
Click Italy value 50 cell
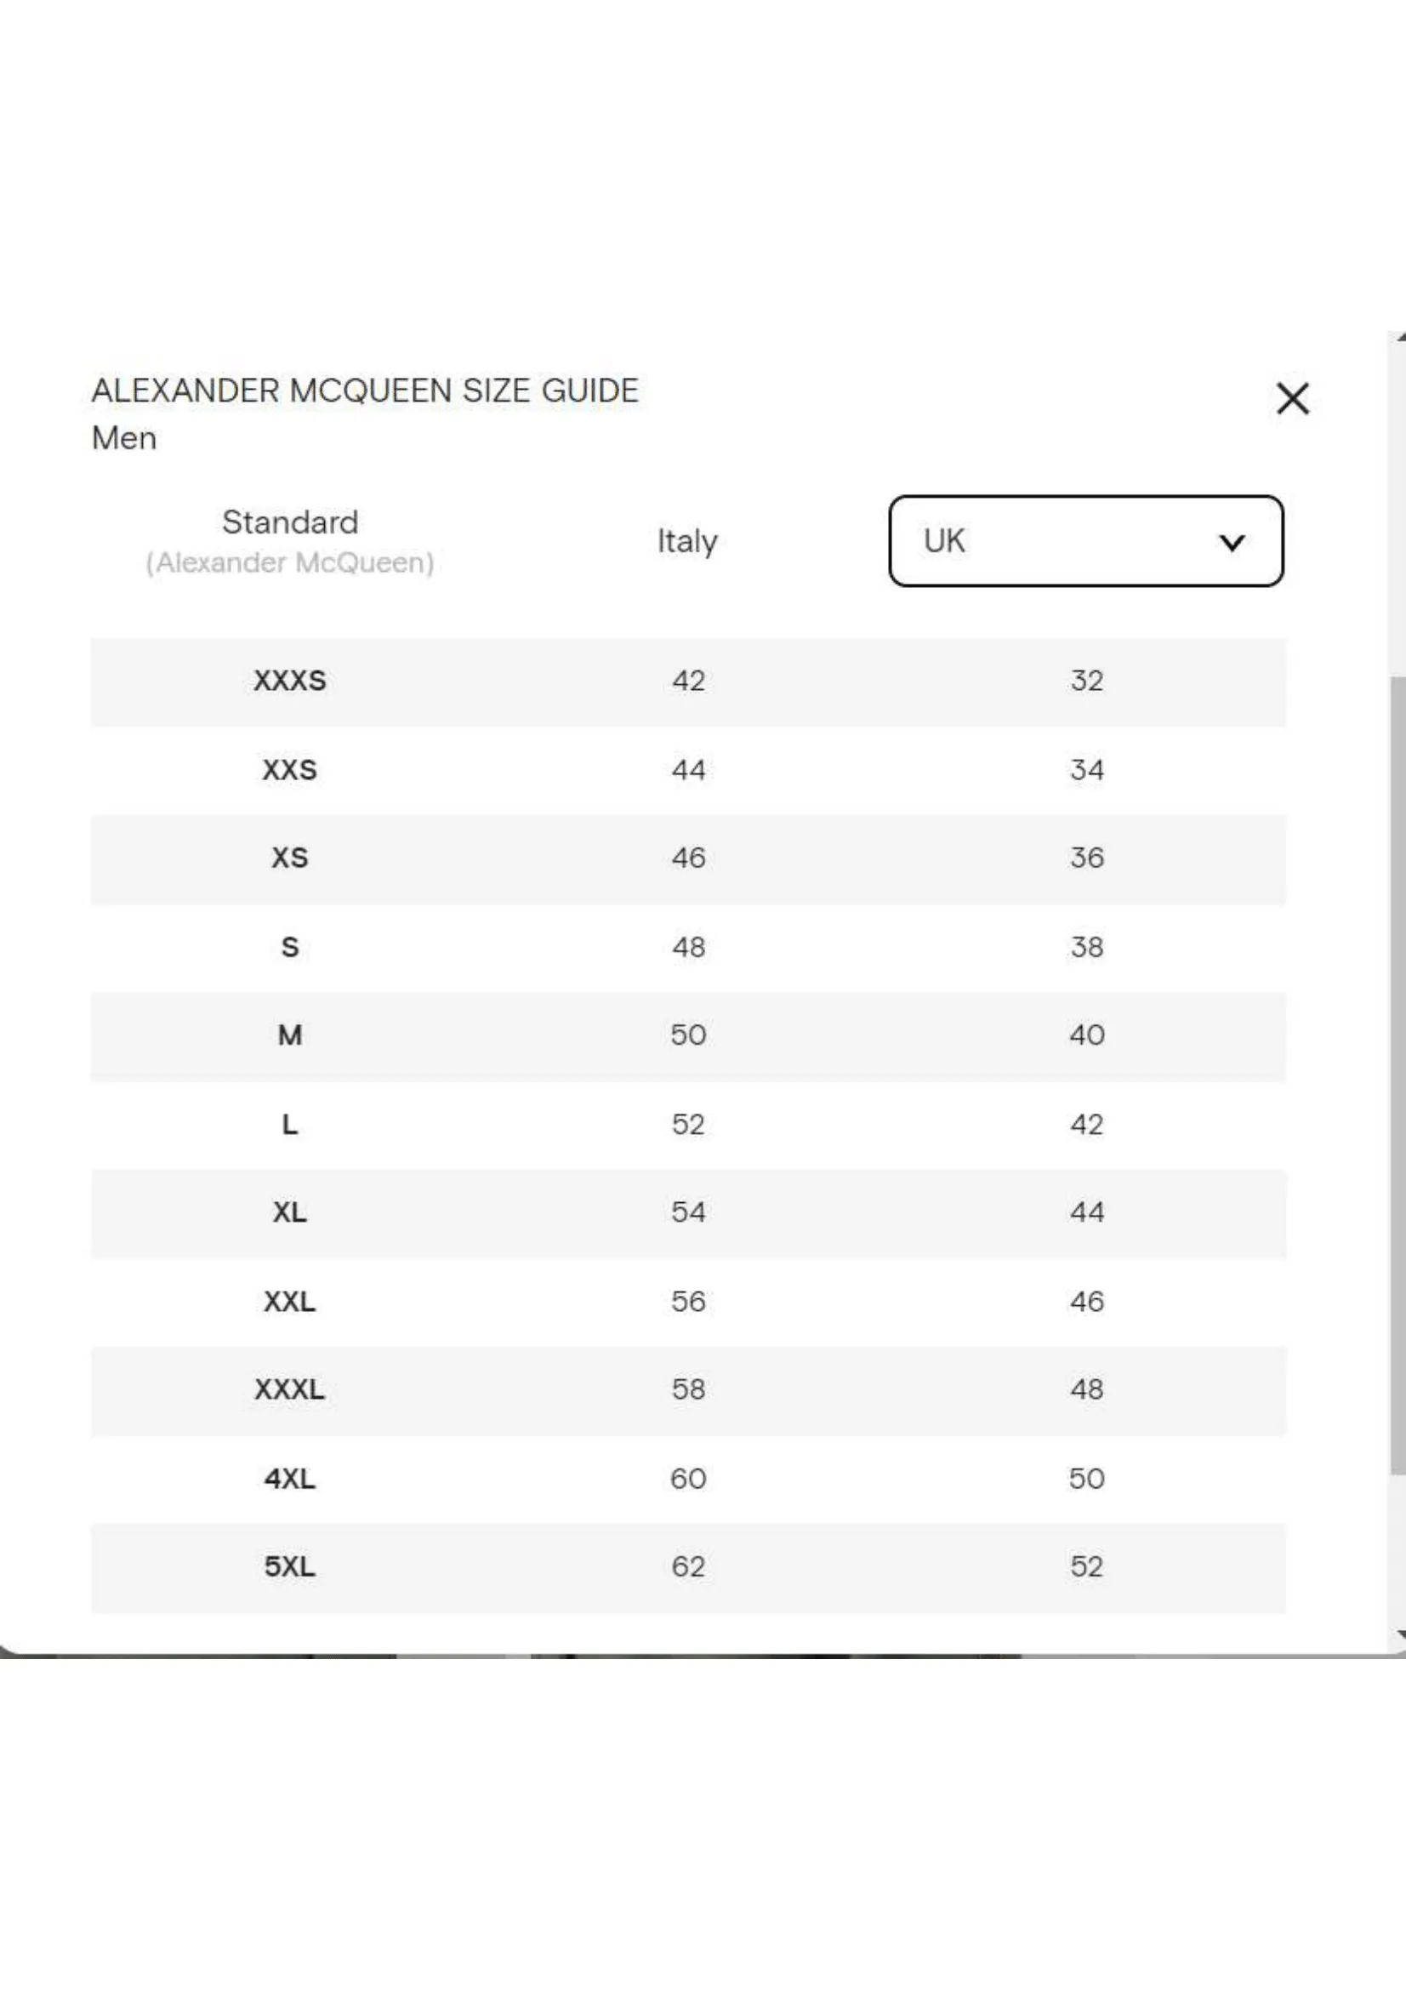point(688,1035)
